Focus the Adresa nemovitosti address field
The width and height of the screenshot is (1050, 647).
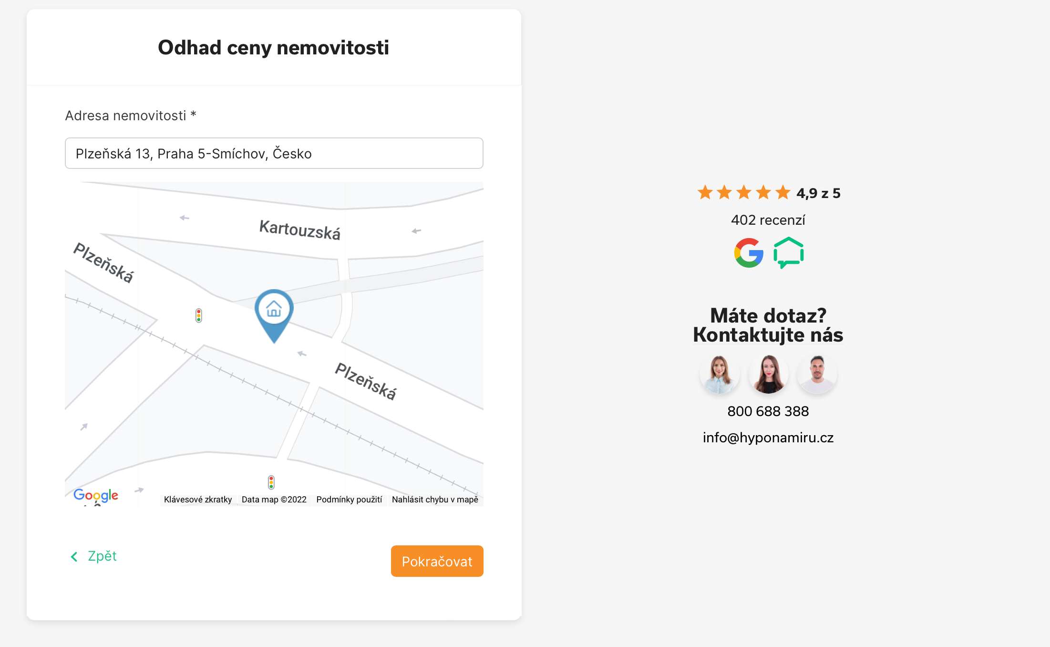tap(274, 153)
